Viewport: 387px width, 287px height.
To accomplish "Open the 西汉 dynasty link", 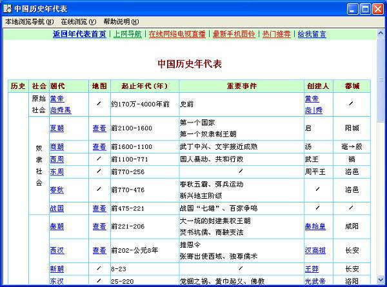I will pyautogui.click(x=57, y=250).
